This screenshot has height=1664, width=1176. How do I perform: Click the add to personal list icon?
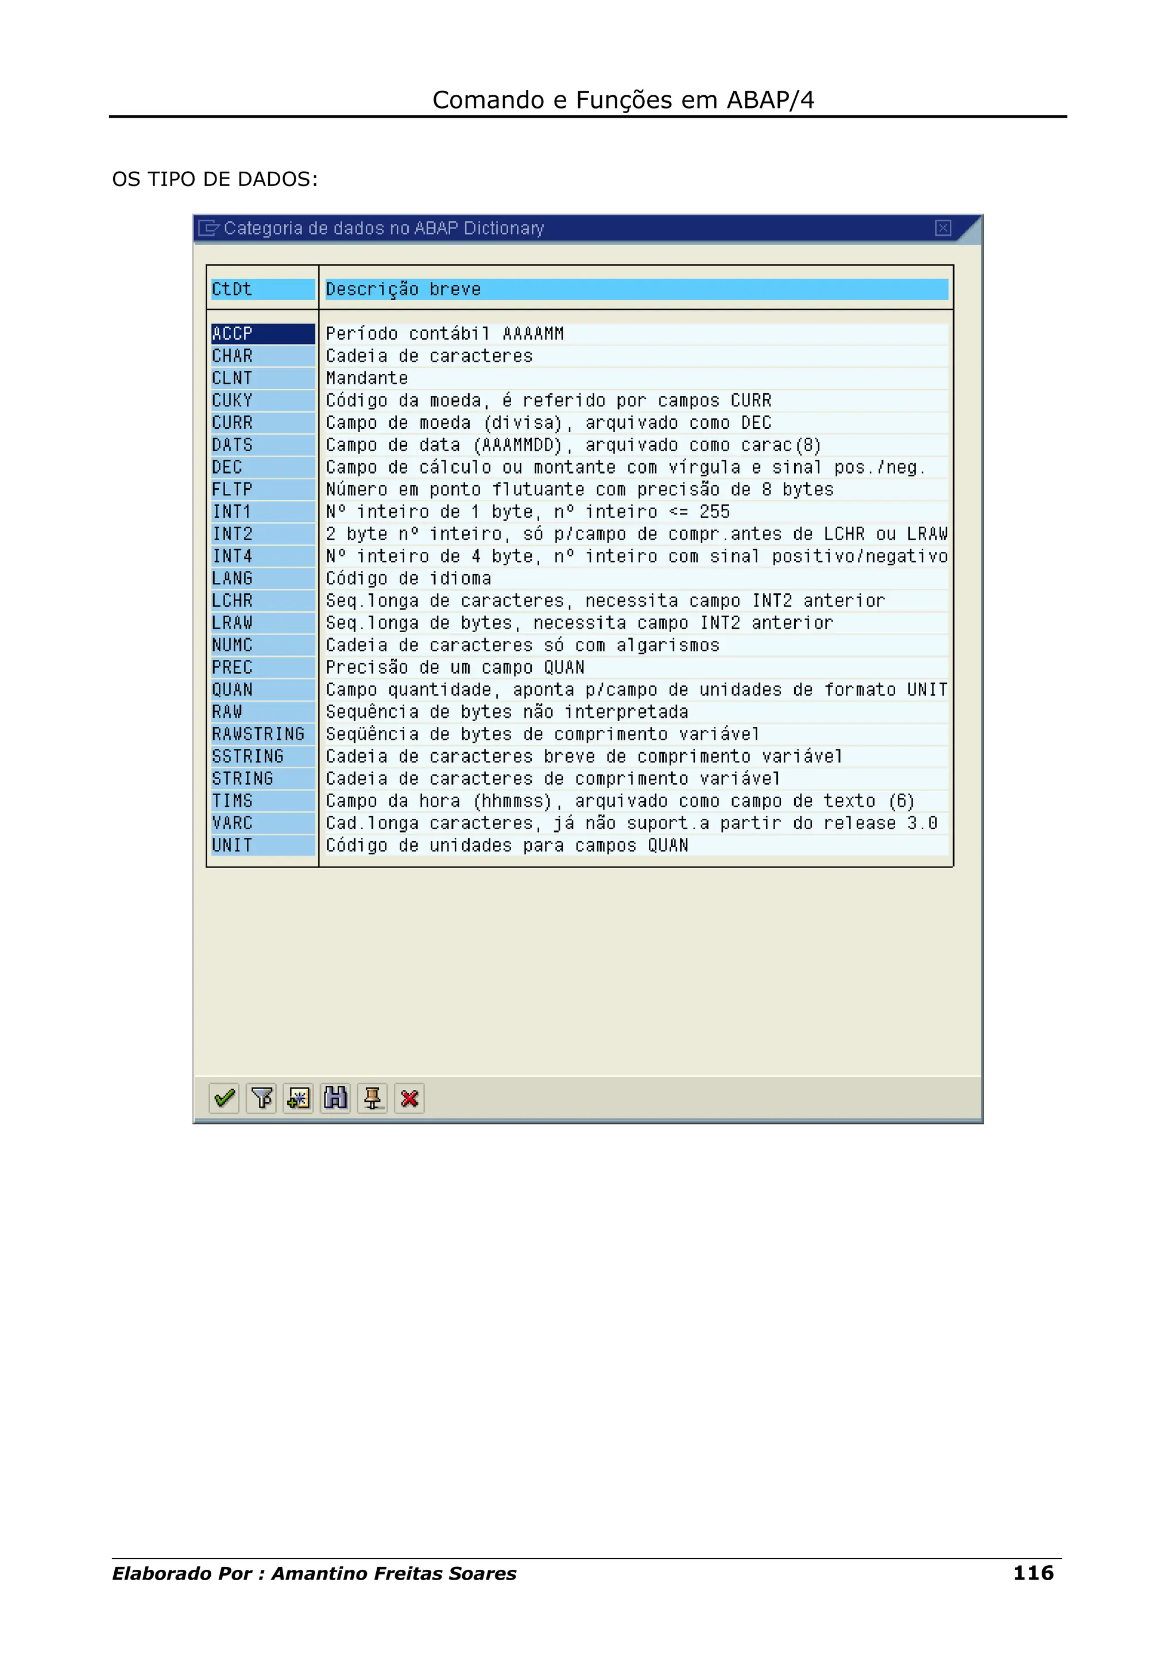[299, 1098]
